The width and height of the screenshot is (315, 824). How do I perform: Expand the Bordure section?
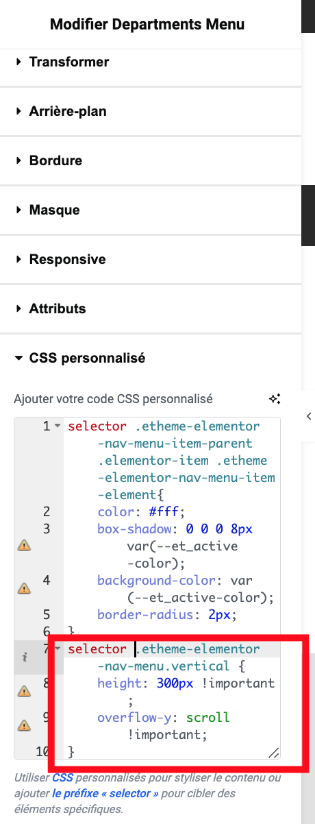coord(151,160)
